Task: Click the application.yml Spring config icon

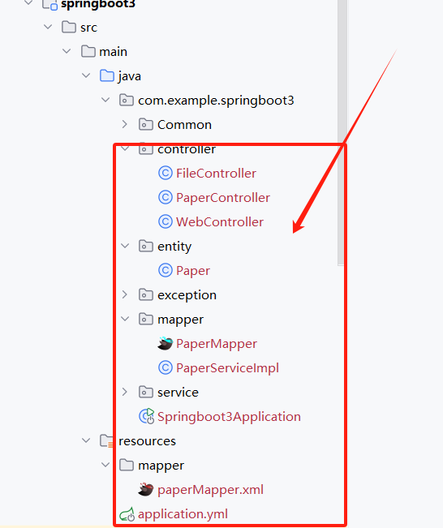Action: (x=127, y=514)
